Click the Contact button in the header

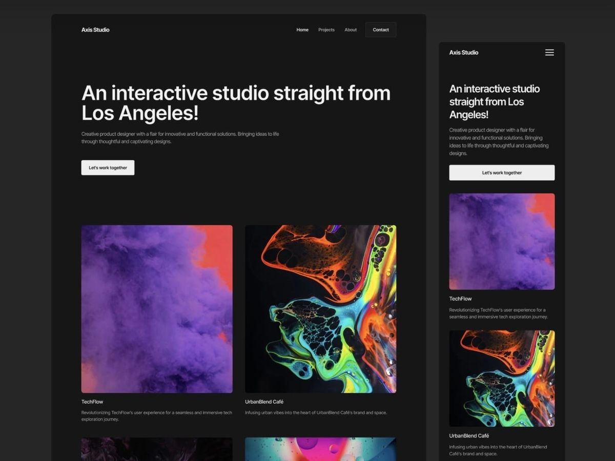pyautogui.click(x=380, y=30)
